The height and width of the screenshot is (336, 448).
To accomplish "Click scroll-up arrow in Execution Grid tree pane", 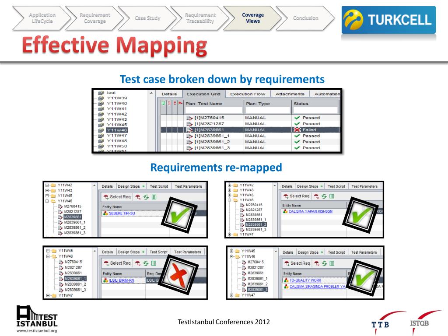I will coord(151,93).
